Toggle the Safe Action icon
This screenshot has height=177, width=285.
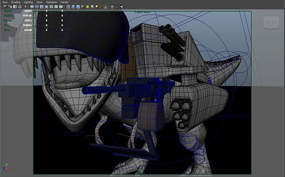(x=56, y=7)
